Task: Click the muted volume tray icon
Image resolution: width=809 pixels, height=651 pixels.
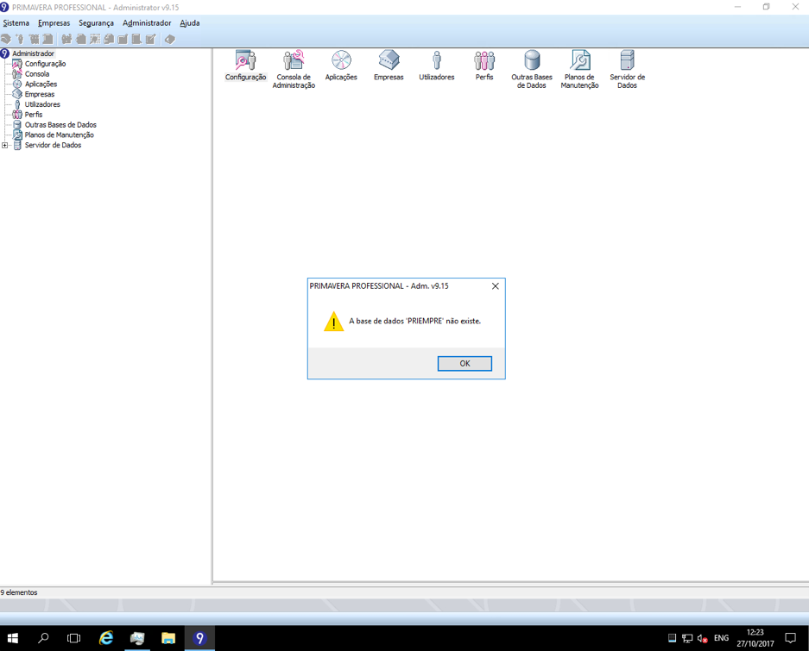Action: [x=702, y=638]
